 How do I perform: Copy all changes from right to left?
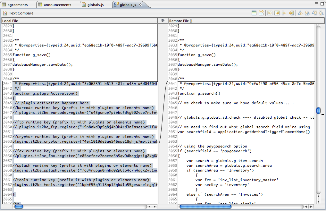277,13
